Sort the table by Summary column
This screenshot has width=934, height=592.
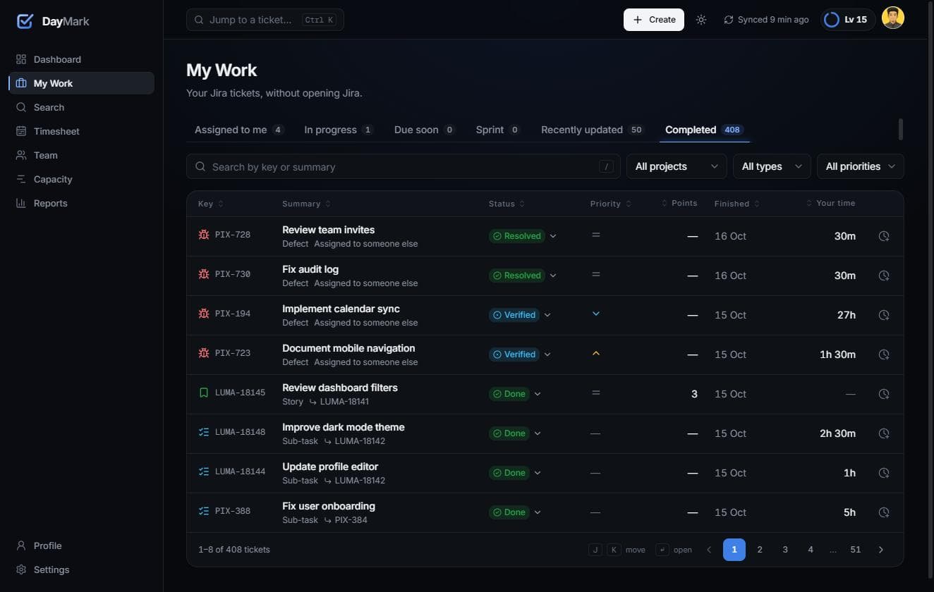pyautogui.click(x=306, y=204)
